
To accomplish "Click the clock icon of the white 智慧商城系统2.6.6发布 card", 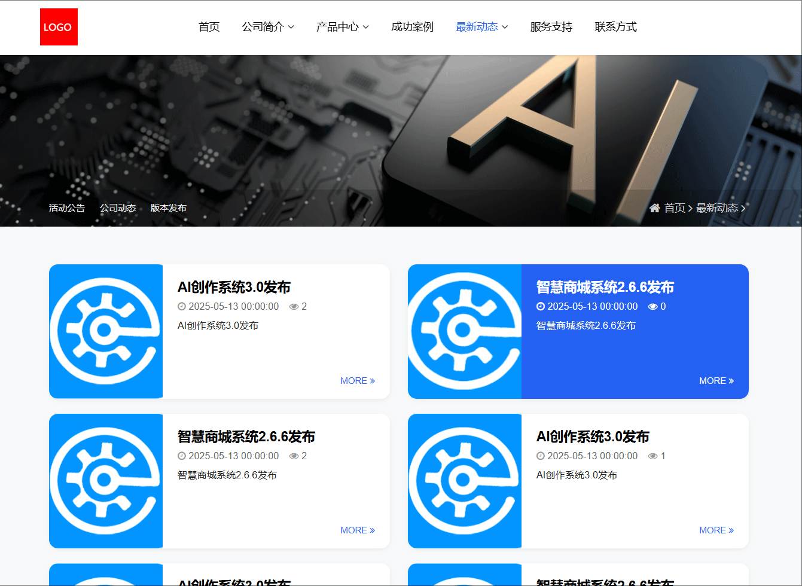I will pos(182,456).
